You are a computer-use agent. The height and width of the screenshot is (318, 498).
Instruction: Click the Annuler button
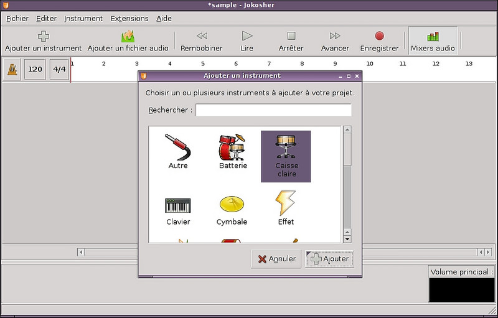(x=276, y=259)
